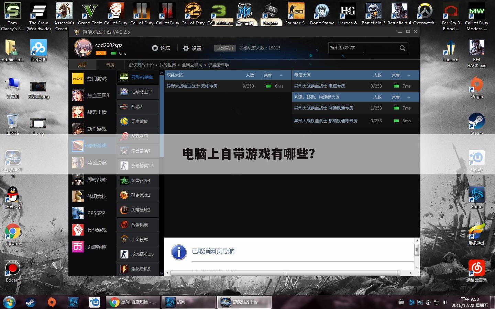The height and width of the screenshot is (309, 495).
Task: Collapse the 电信大区 server group
Action: tap(409, 75)
